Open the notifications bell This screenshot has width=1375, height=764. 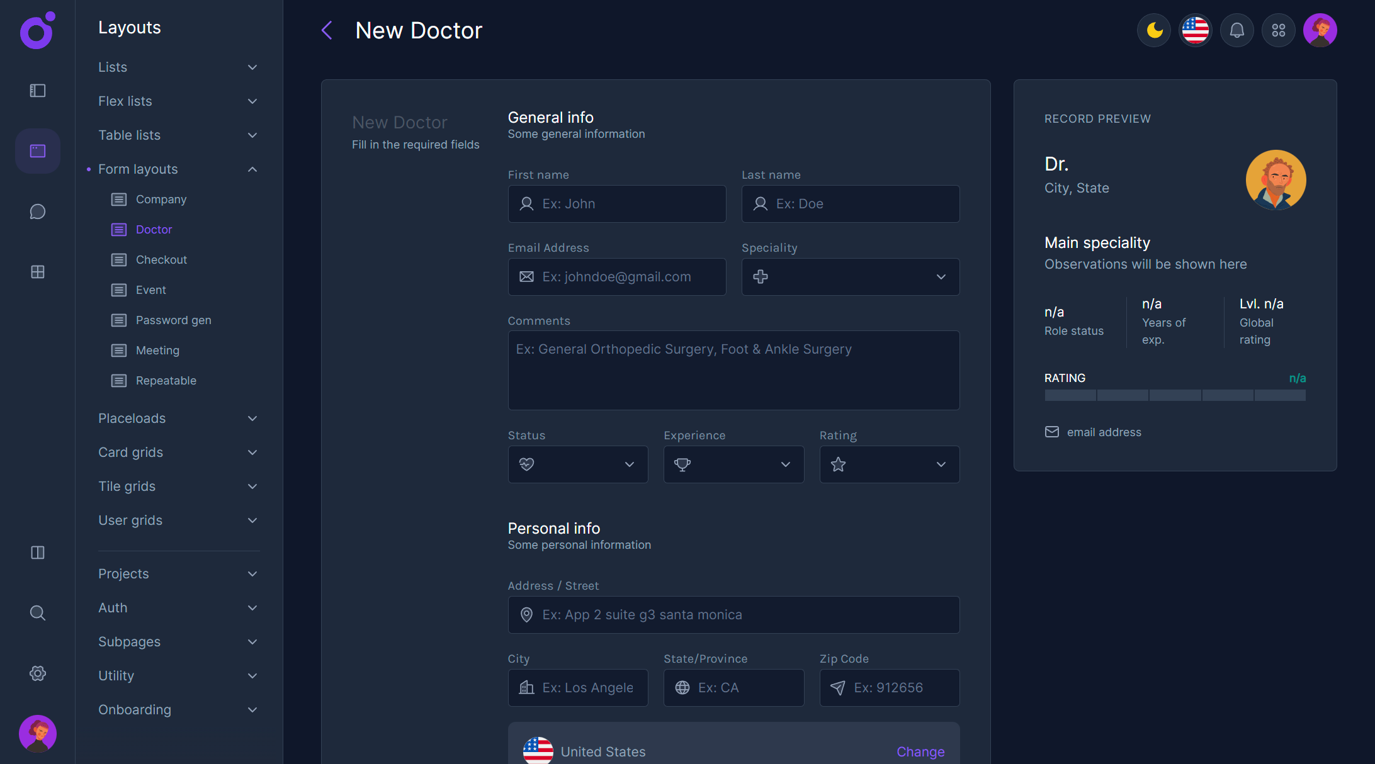[x=1237, y=30]
